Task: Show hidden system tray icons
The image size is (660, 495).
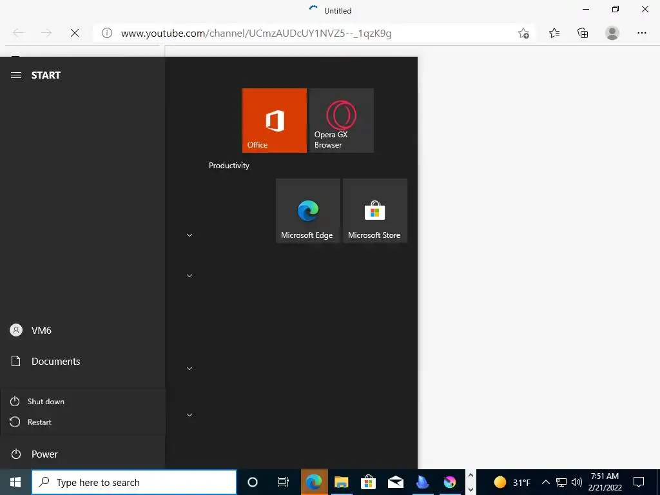Action: tap(545, 482)
